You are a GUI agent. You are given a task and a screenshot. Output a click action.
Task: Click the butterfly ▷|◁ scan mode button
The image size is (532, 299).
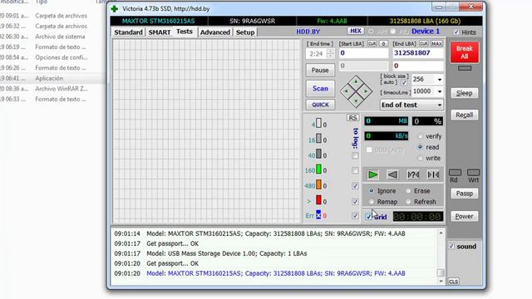pos(433,175)
